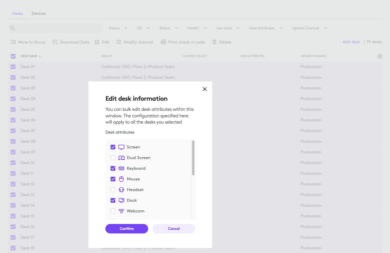Click the Add desk link
This screenshot has height=253, width=390.
click(x=351, y=42)
